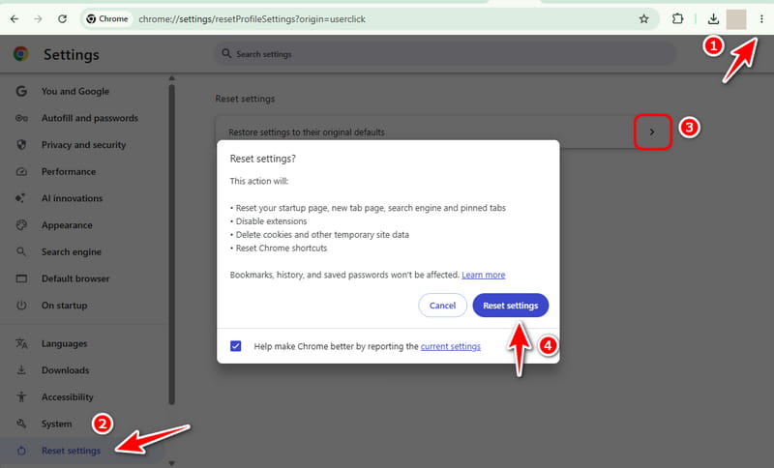This screenshot has height=468, width=774.
Task: Open the Learn more link
Action: [483, 275]
